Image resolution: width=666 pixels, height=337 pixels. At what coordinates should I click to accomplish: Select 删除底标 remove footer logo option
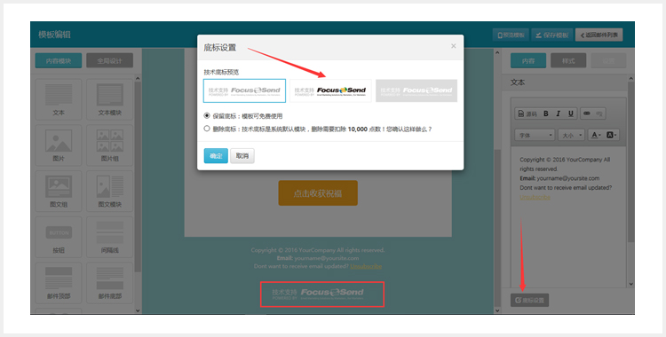click(207, 129)
